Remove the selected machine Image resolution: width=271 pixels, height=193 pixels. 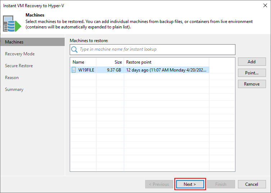coord(252,84)
